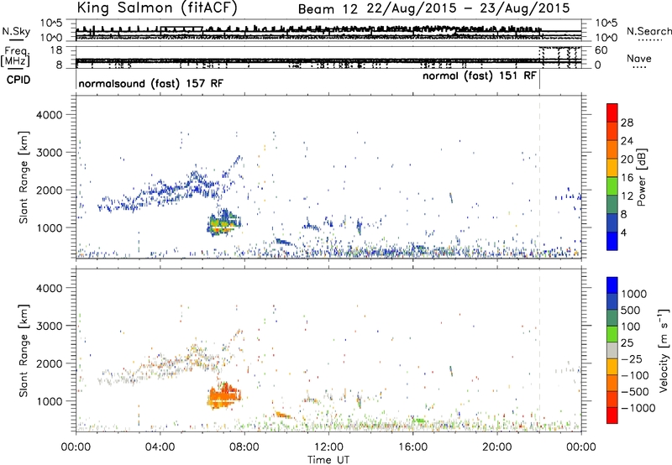
Task: Click the 24 label on the power colorbar
Action: 627,141
